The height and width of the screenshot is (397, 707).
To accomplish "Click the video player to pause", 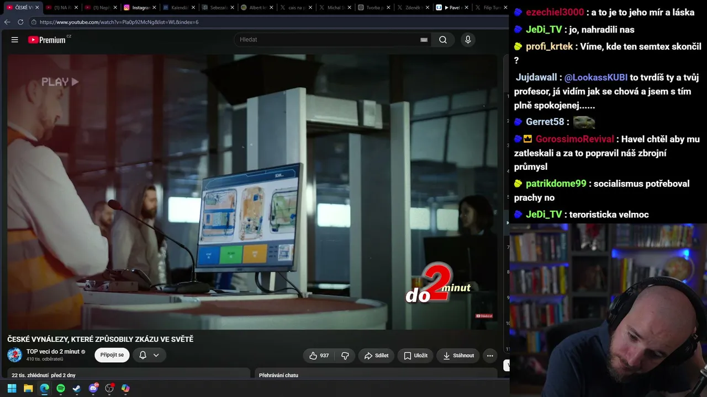I will [x=252, y=191].
